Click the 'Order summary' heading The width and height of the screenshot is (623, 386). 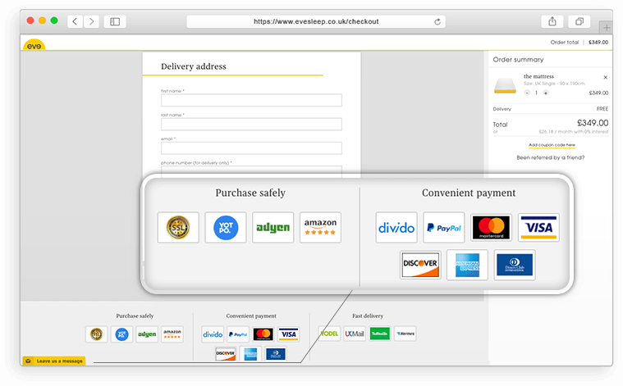click(x=518, y=60)
